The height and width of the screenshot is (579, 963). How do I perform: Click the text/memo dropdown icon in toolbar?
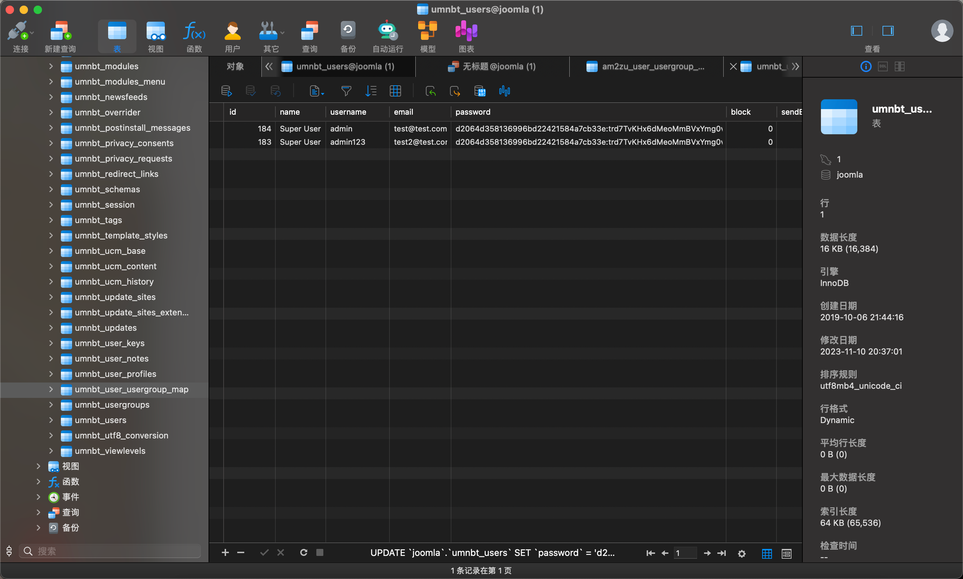(317, 91)
